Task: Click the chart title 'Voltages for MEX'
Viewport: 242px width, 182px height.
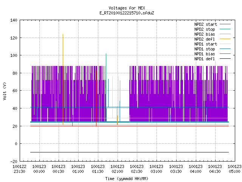Action: pyautogui.click(x=127, y=8)
